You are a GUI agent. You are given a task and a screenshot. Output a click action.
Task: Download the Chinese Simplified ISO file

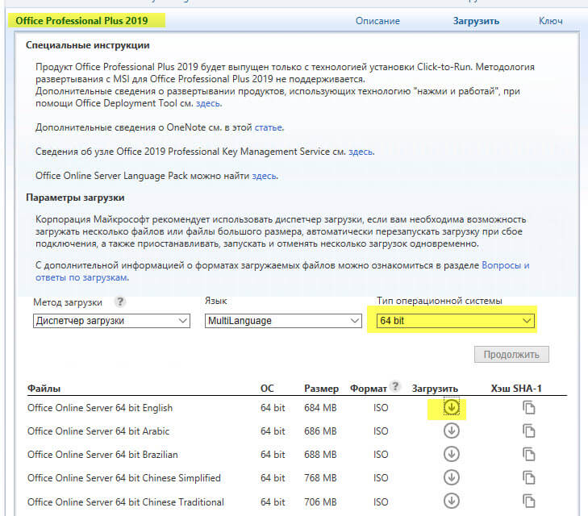tap(452, 478)
